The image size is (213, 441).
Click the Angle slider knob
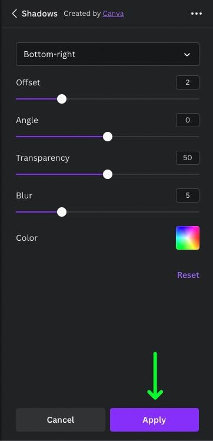click(107, 137)
